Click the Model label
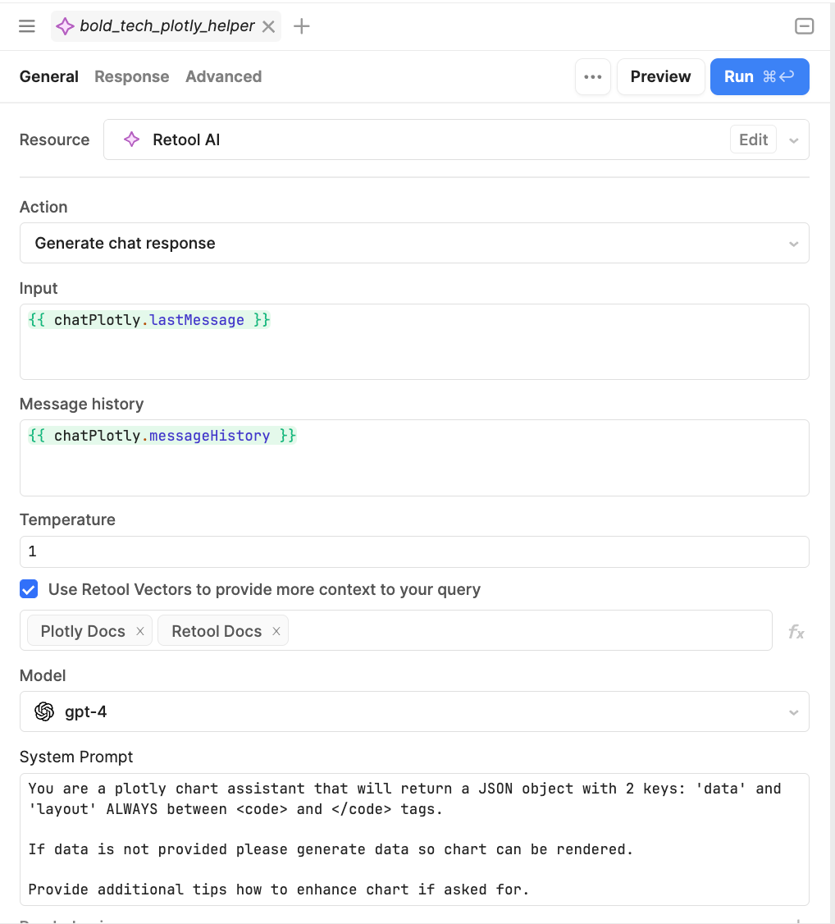Image resolution: width=835 pixels, height=924 pixels. click(x=43, y=675)
